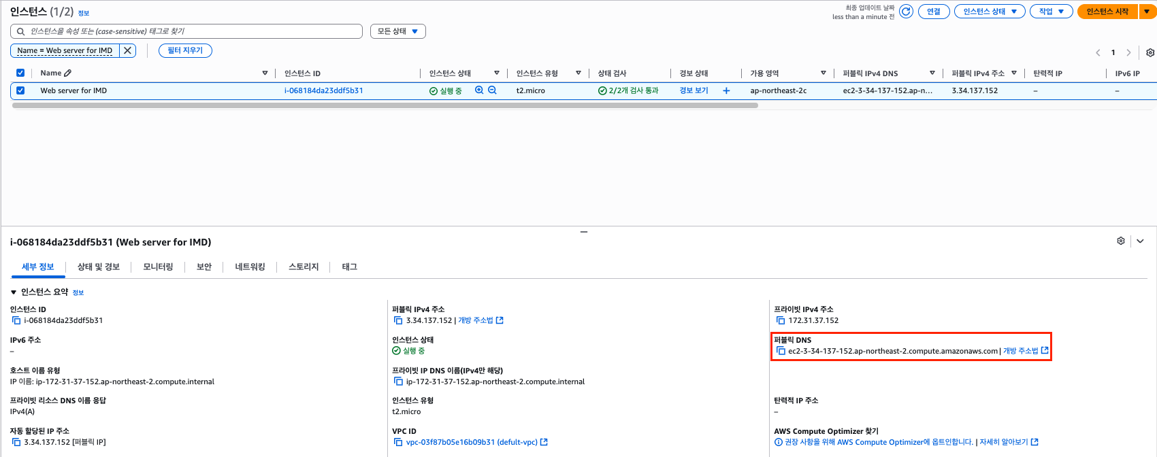Collapse the 인스턴스 요약 section
Viewport: 1157px width, 457px height.
(14, 292)
